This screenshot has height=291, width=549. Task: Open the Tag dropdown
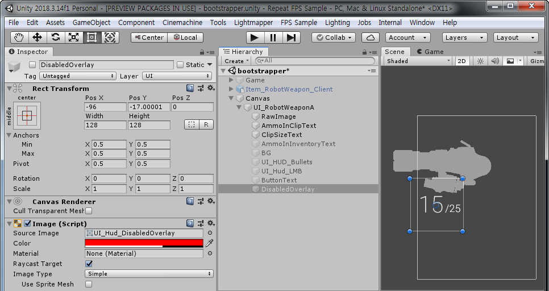click(x=78, y=76)
